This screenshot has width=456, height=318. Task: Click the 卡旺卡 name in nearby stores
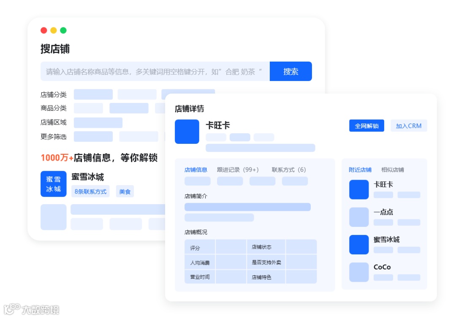383,184
